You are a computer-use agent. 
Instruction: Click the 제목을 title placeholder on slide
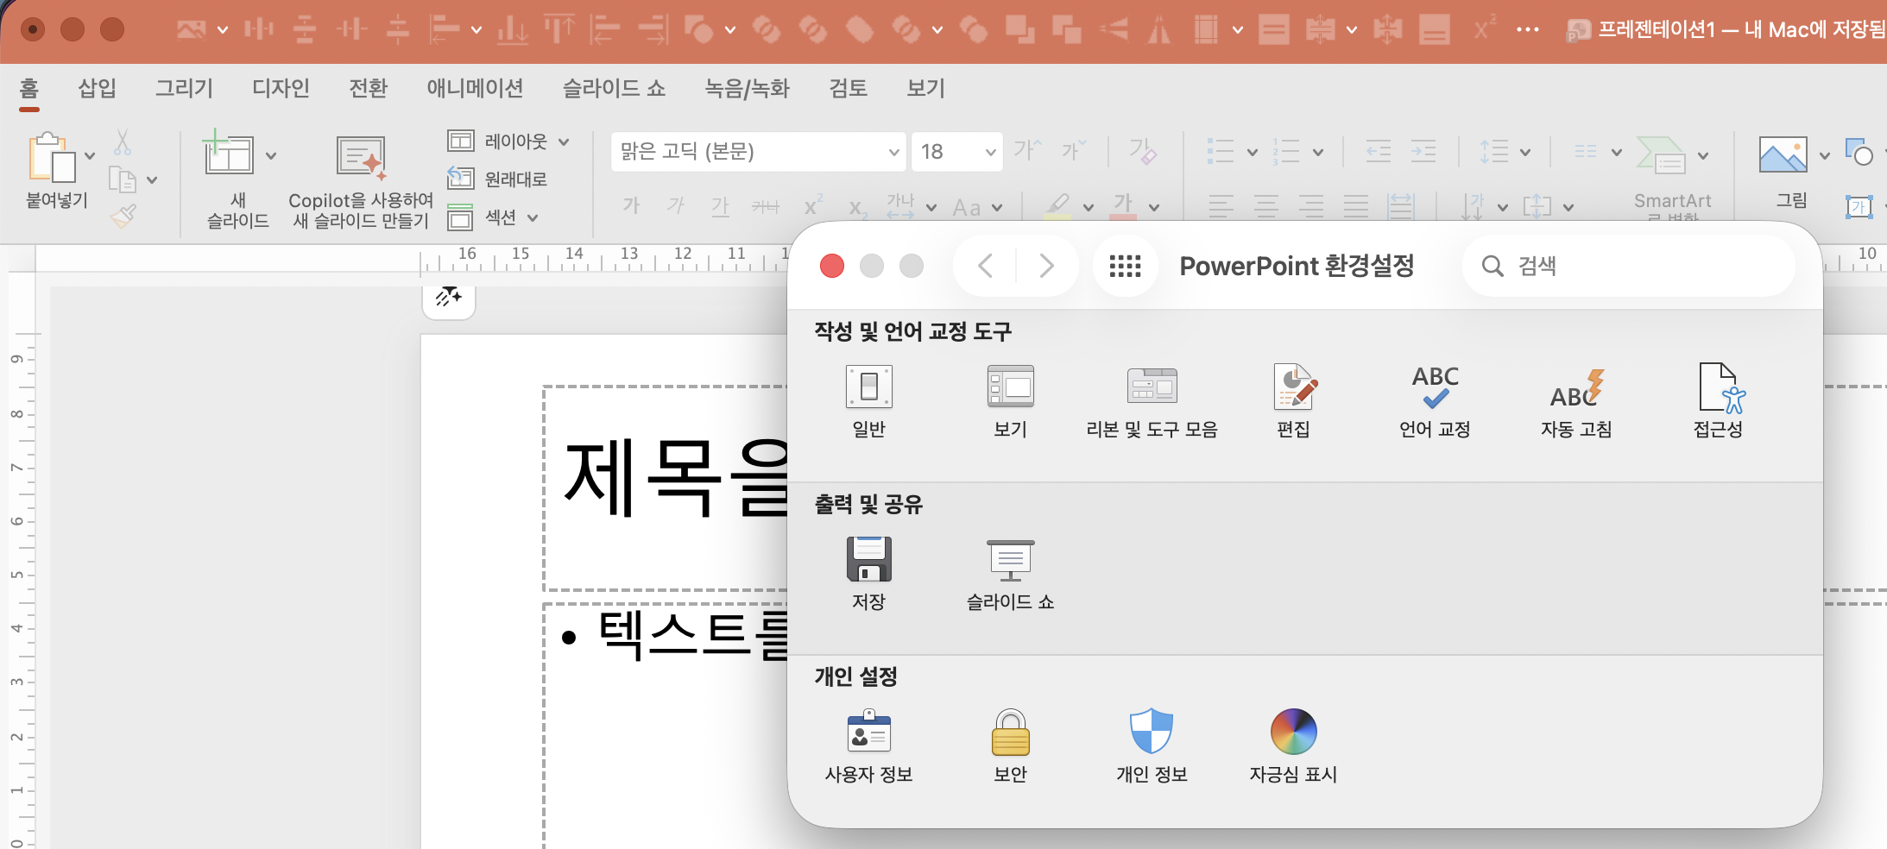[x=666, y=487]
